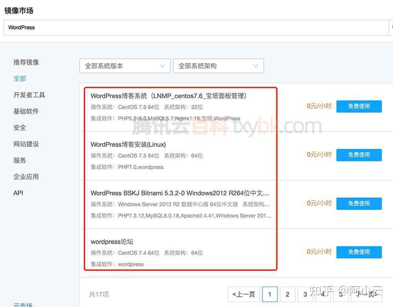This screenshot has width=393, height=307.
Task: Click 0元/小时 price of wordpress论坛
Action: click(x=319, y=252)
